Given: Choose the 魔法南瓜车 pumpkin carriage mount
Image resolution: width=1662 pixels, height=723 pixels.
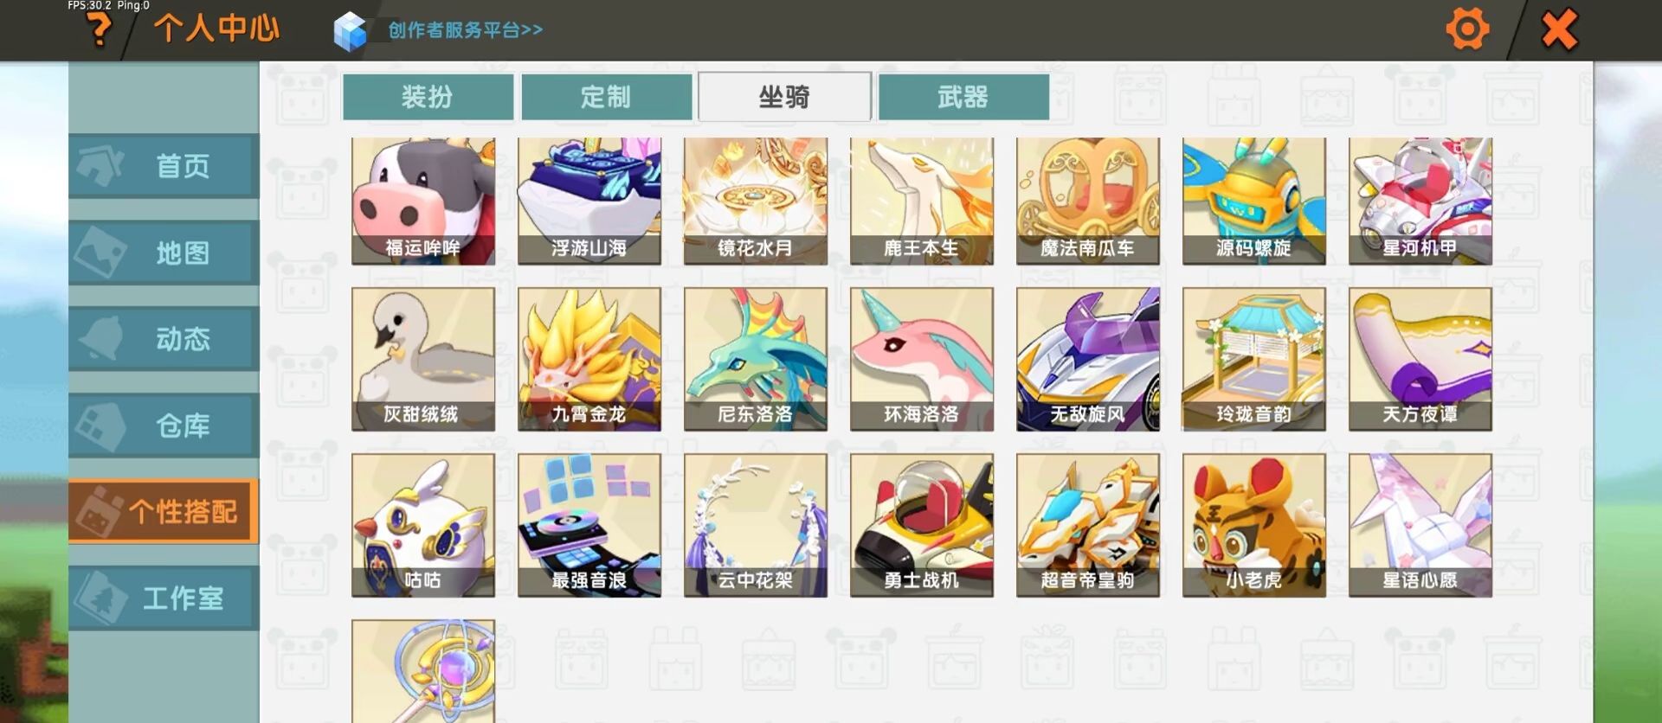Looking at the screenshot, I should pos(1088,201).
